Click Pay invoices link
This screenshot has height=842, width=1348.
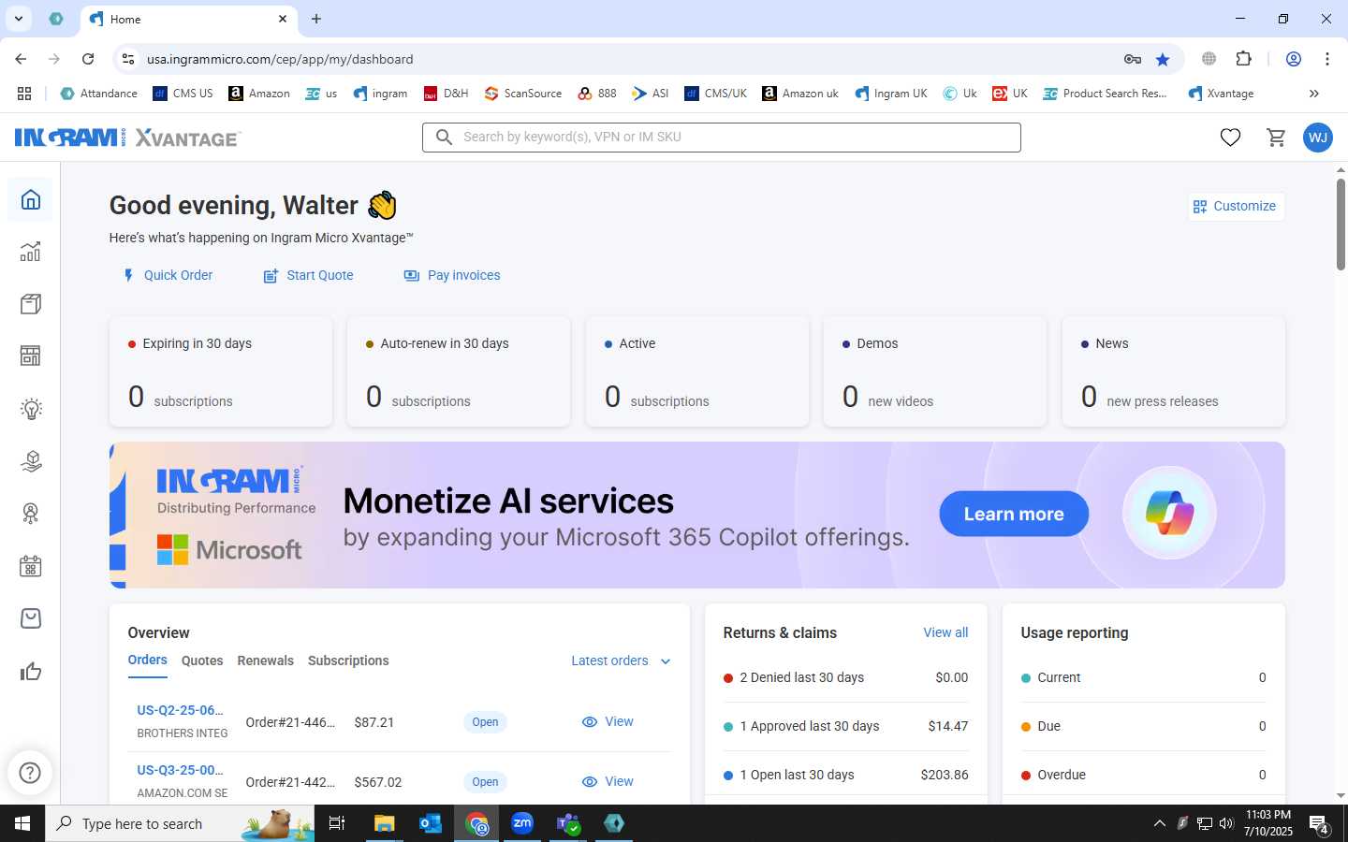[452, 275]
